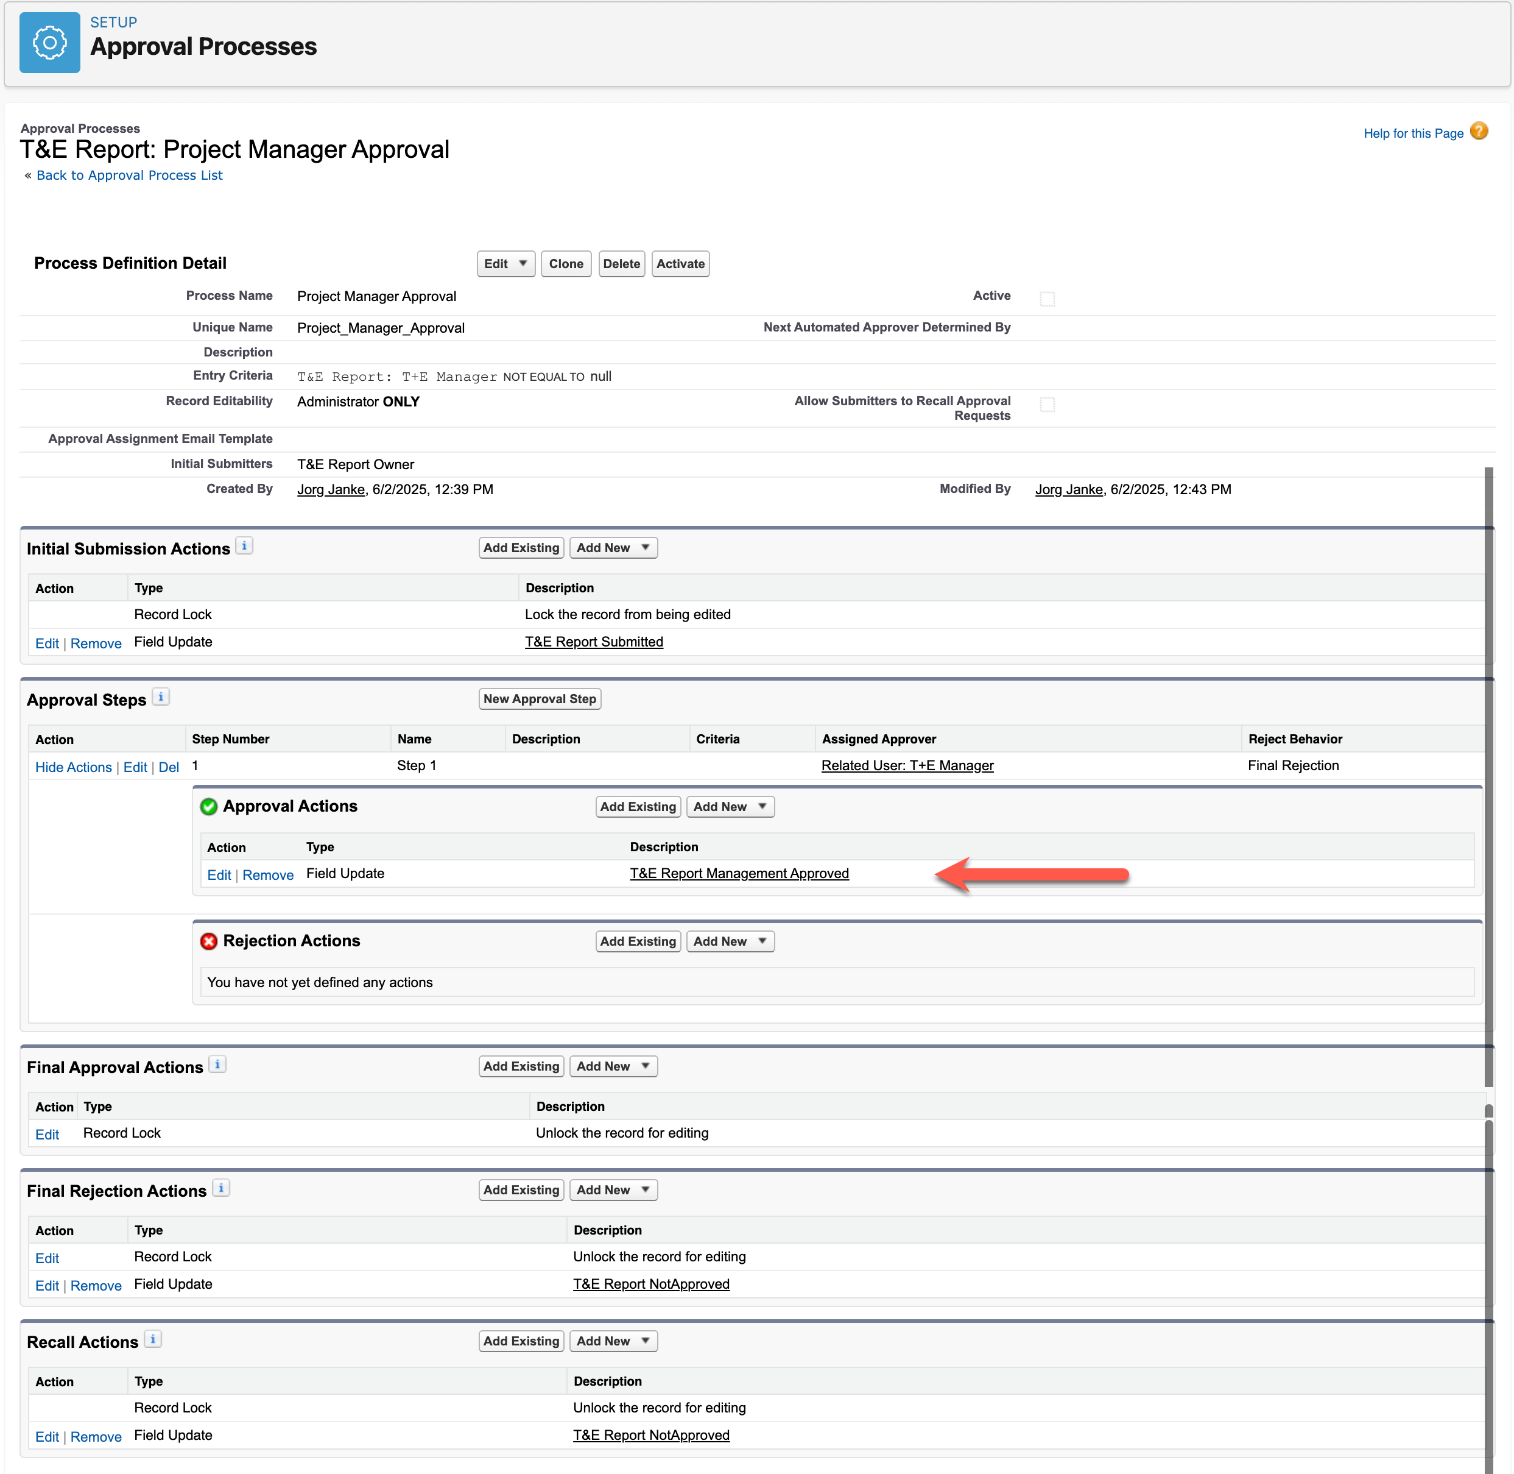The image size is (1514, 1474).
Task: Click the red X Rejection Actions icon
Action: (208, 941)
